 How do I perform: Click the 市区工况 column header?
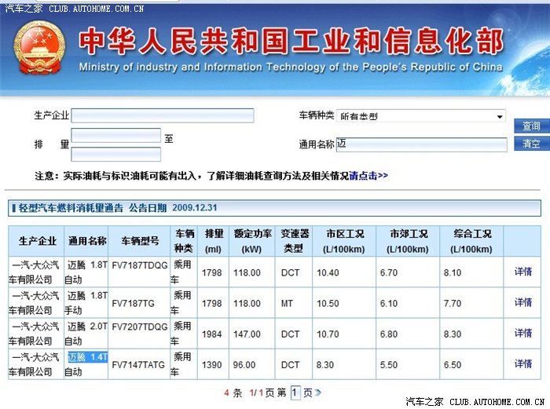pos(344,241)
